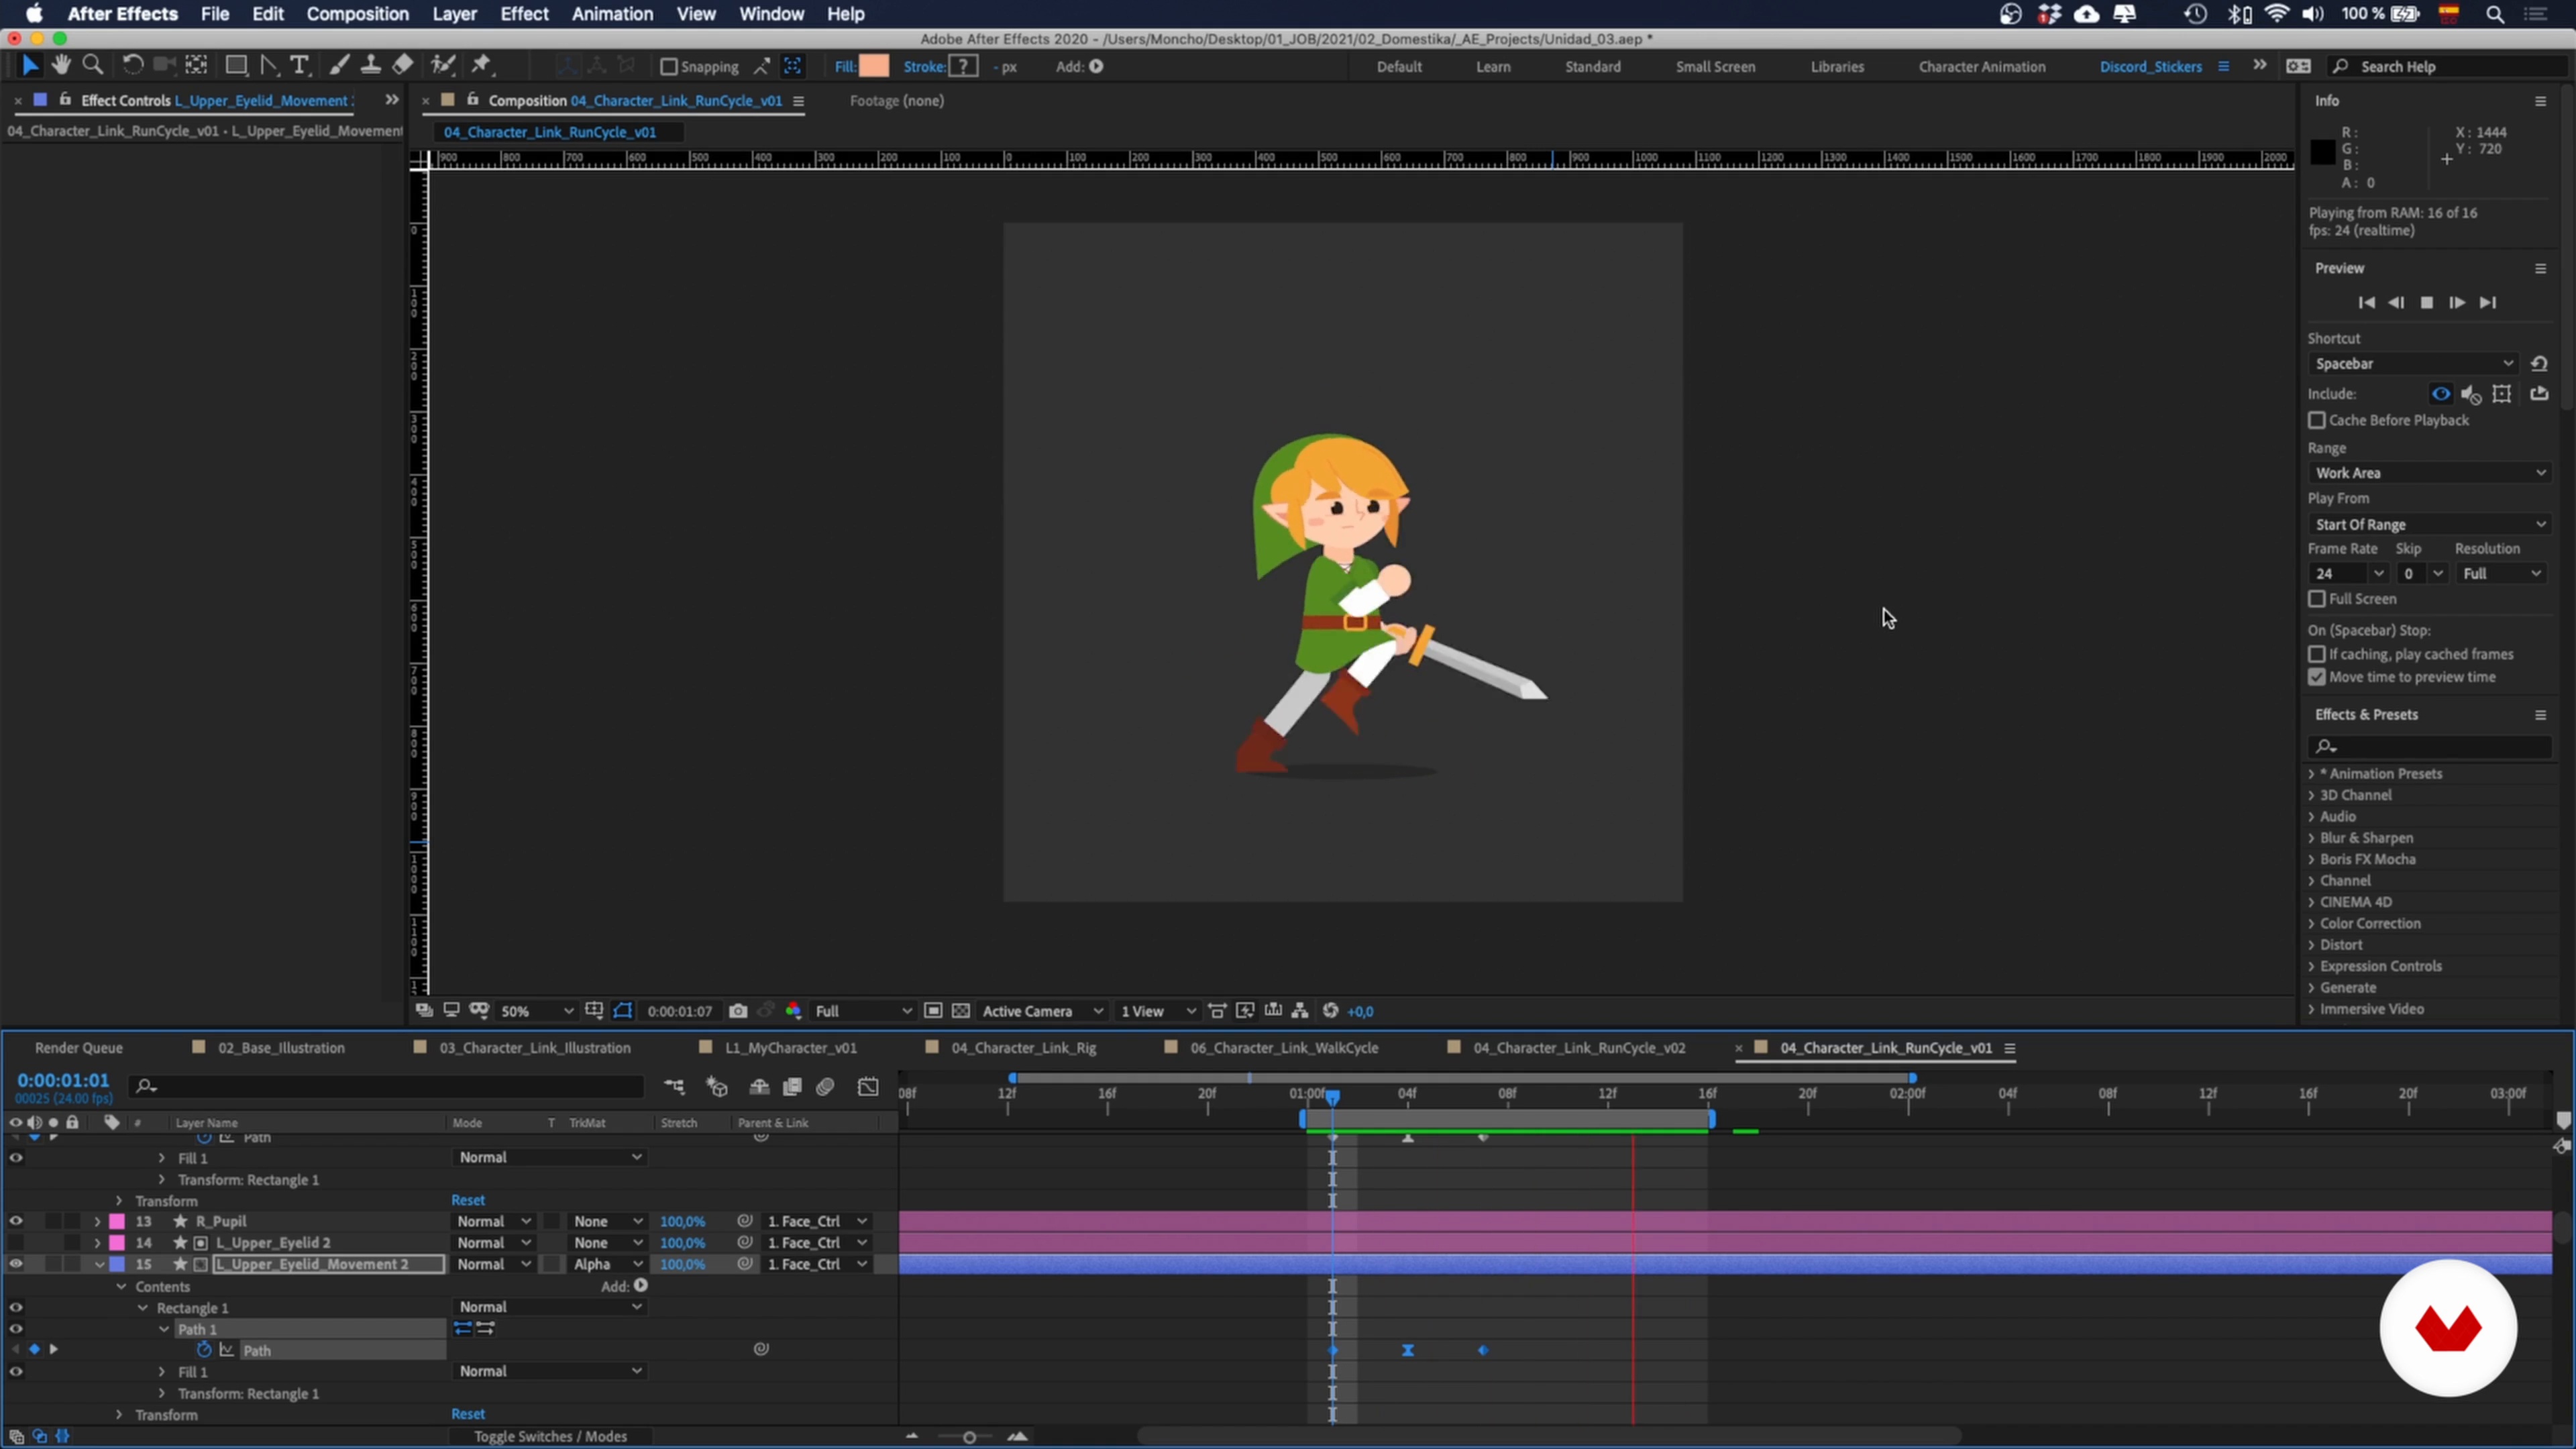Screen dimensions: 2576x1449
Task: Click the Fill color swatch
Action: pyautogui.click(x=874, y=66)
